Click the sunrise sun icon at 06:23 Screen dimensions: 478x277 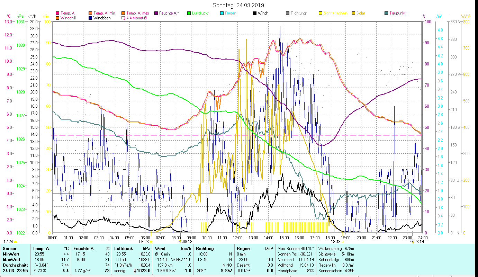[151, 242]
